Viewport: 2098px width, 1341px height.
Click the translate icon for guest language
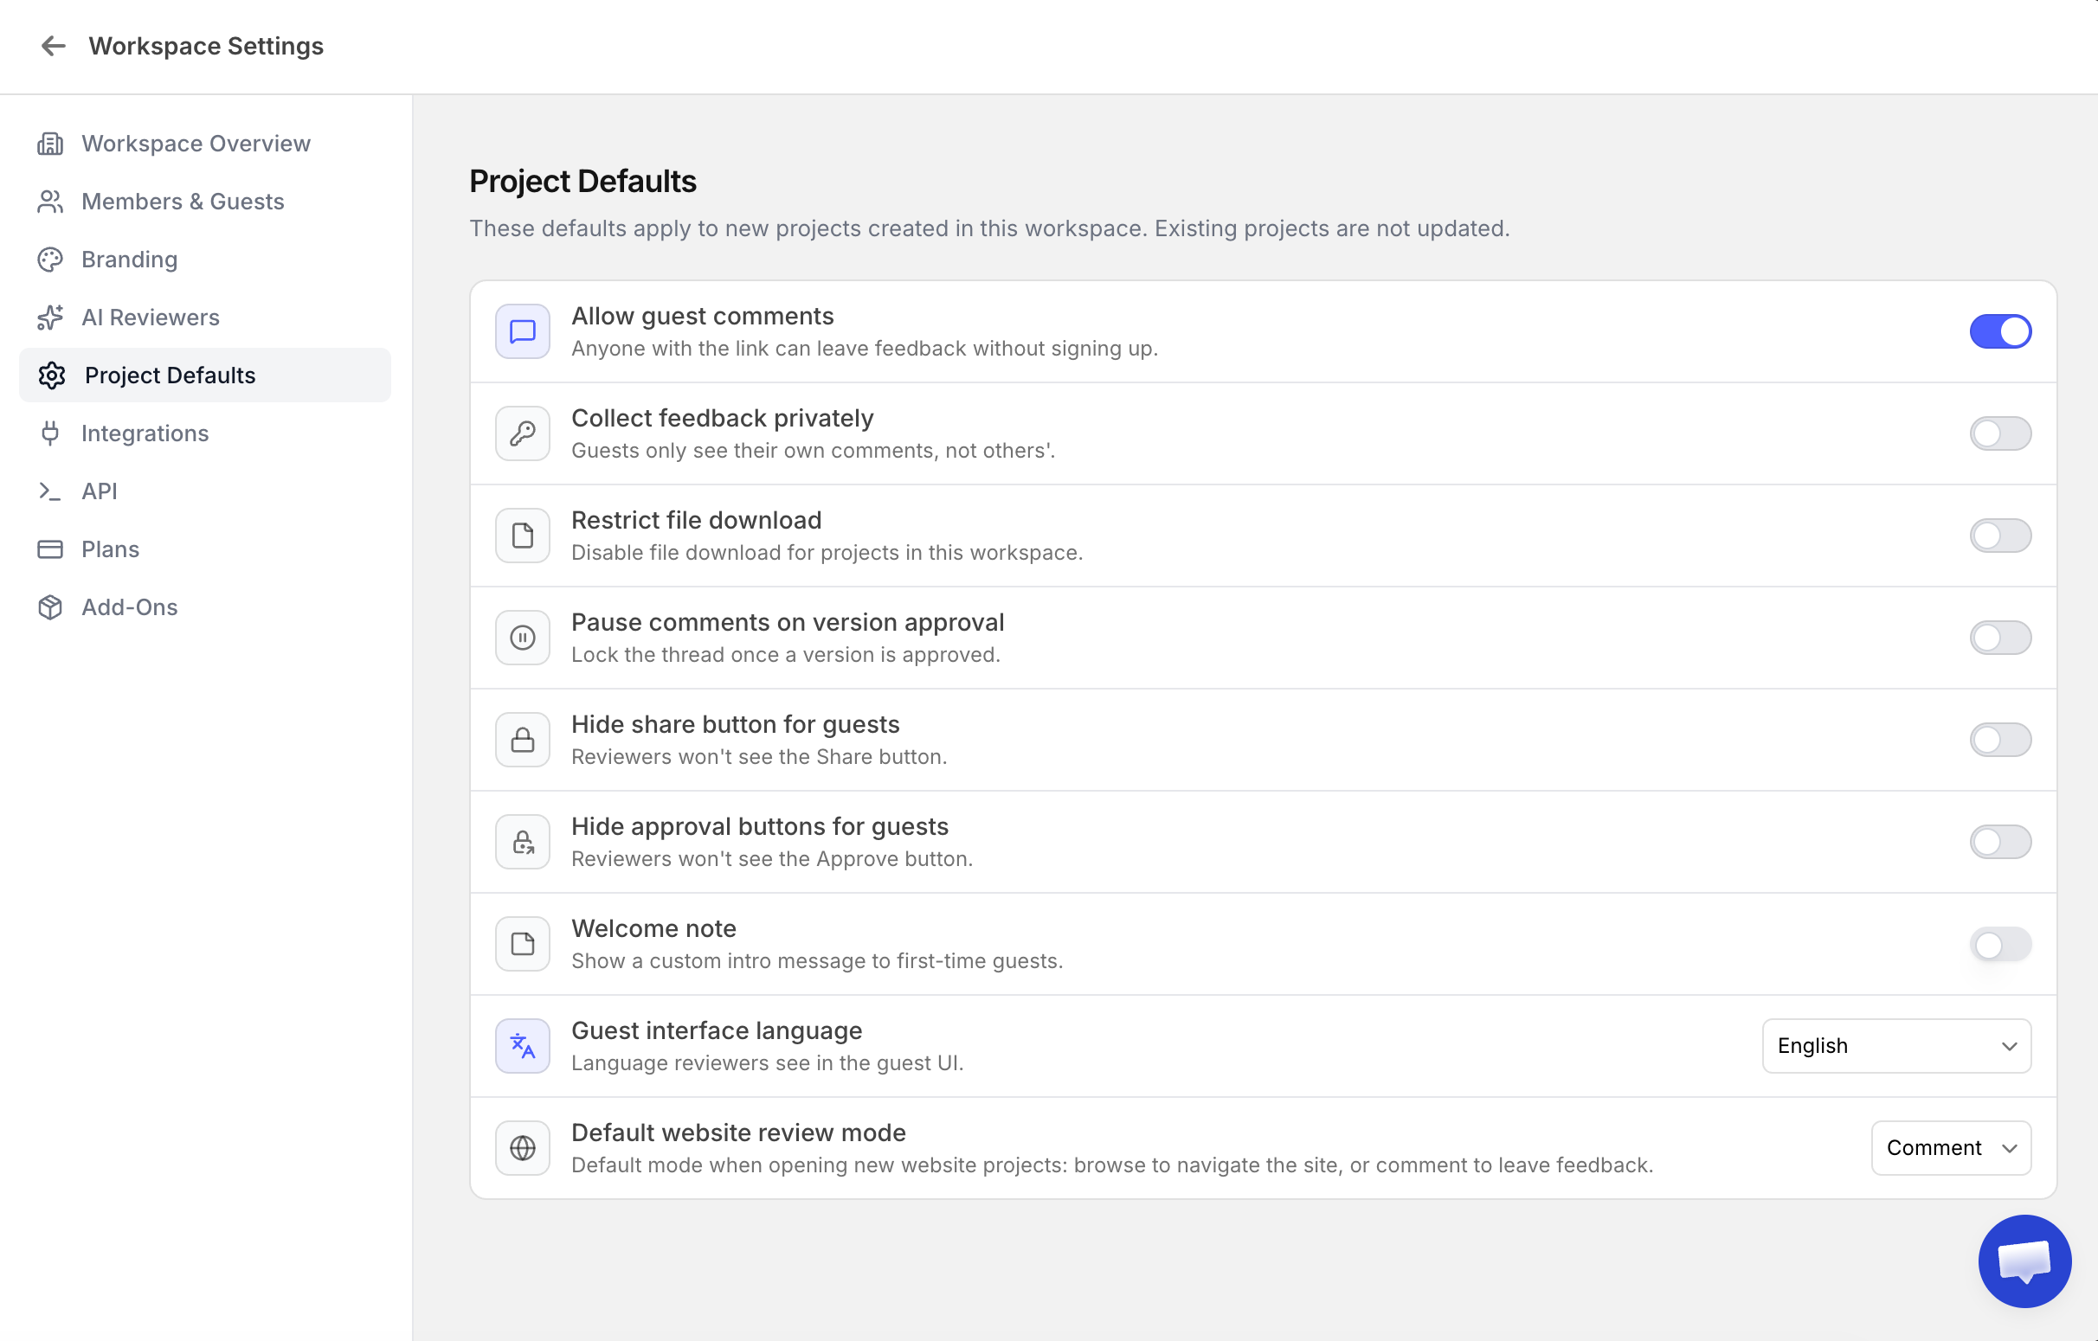523,1046
